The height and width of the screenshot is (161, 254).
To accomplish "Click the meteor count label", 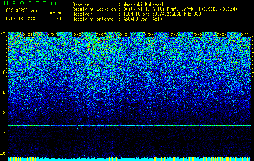I will coord(57,12).
